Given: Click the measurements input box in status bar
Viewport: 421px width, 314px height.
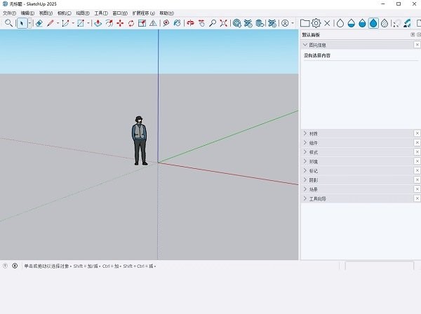Looking at the screenshot, I should coord(379,266).
